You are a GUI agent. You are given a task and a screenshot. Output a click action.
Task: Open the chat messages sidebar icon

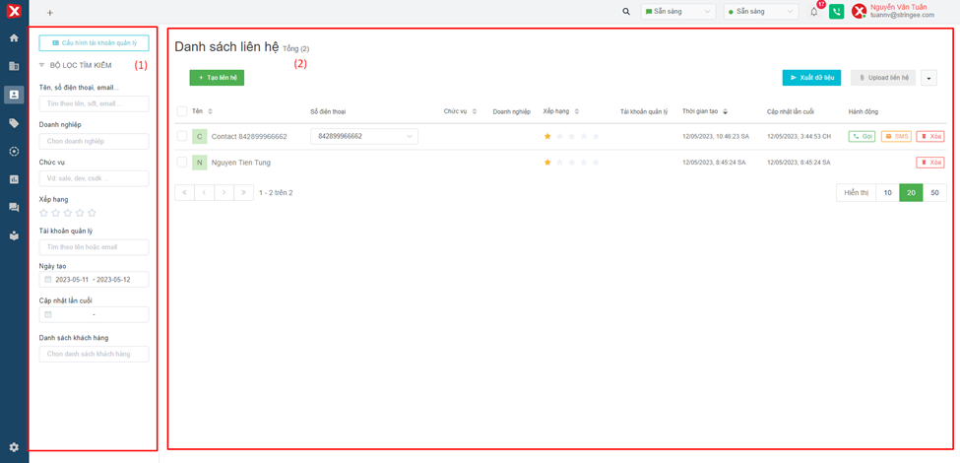click(14, 208)
